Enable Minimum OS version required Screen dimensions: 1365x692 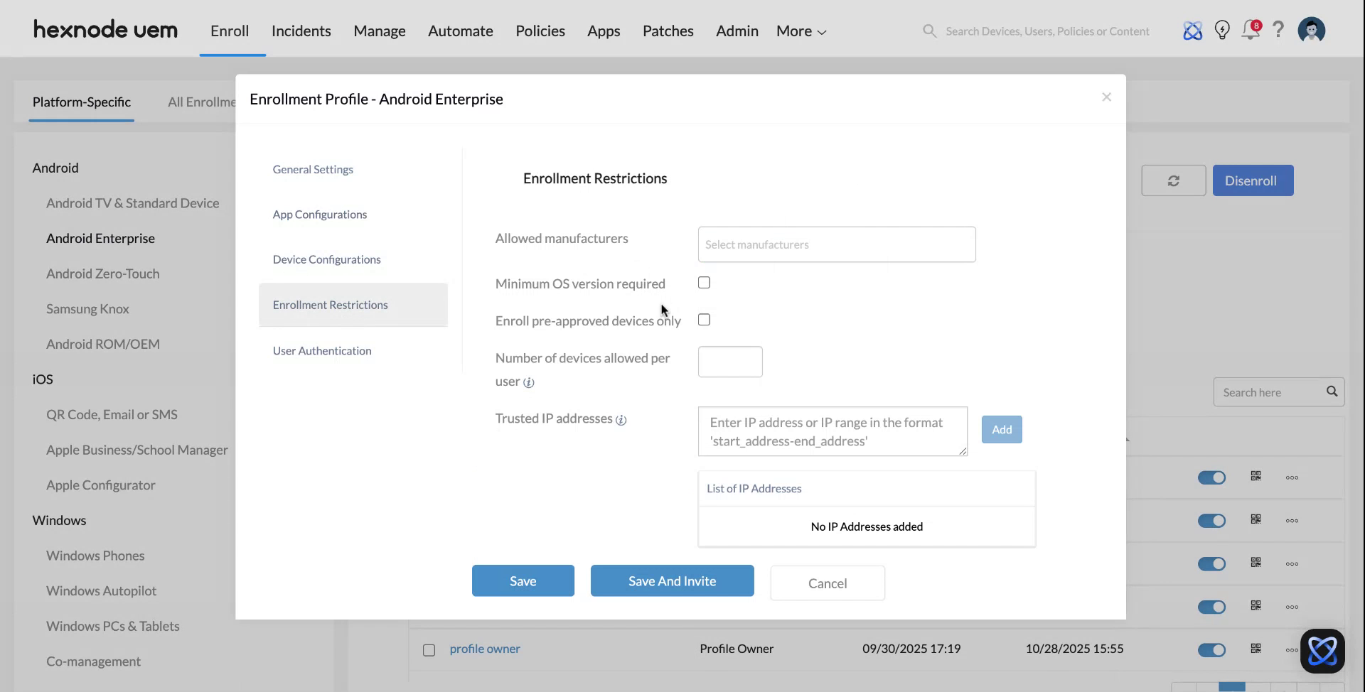click(x=704, y=282)
